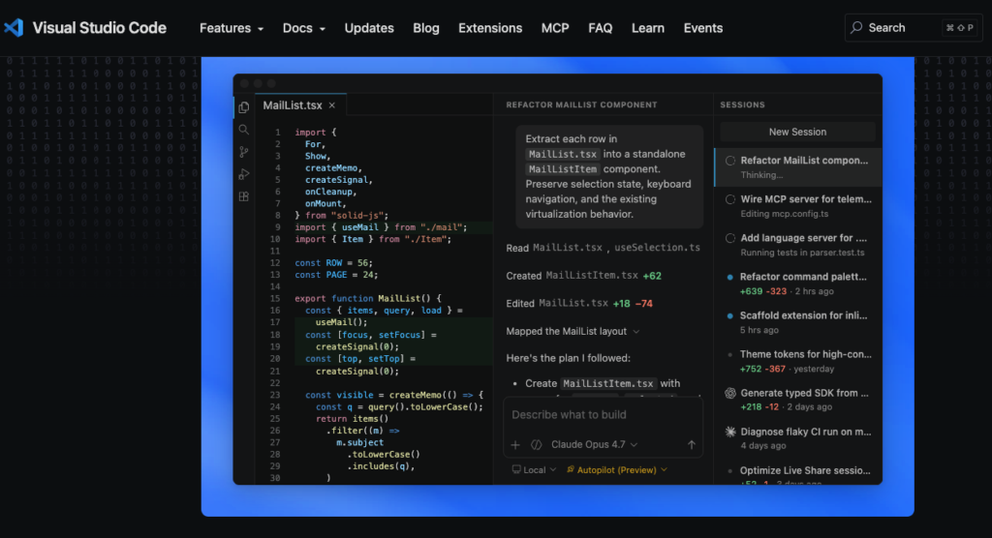The height and width of the screenshot is (538, 992).
Task: Open the MCP nav link
Action: 555,28
